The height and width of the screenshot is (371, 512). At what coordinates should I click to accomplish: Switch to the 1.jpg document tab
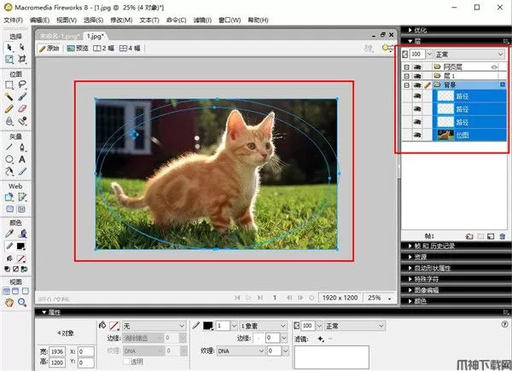95,37
